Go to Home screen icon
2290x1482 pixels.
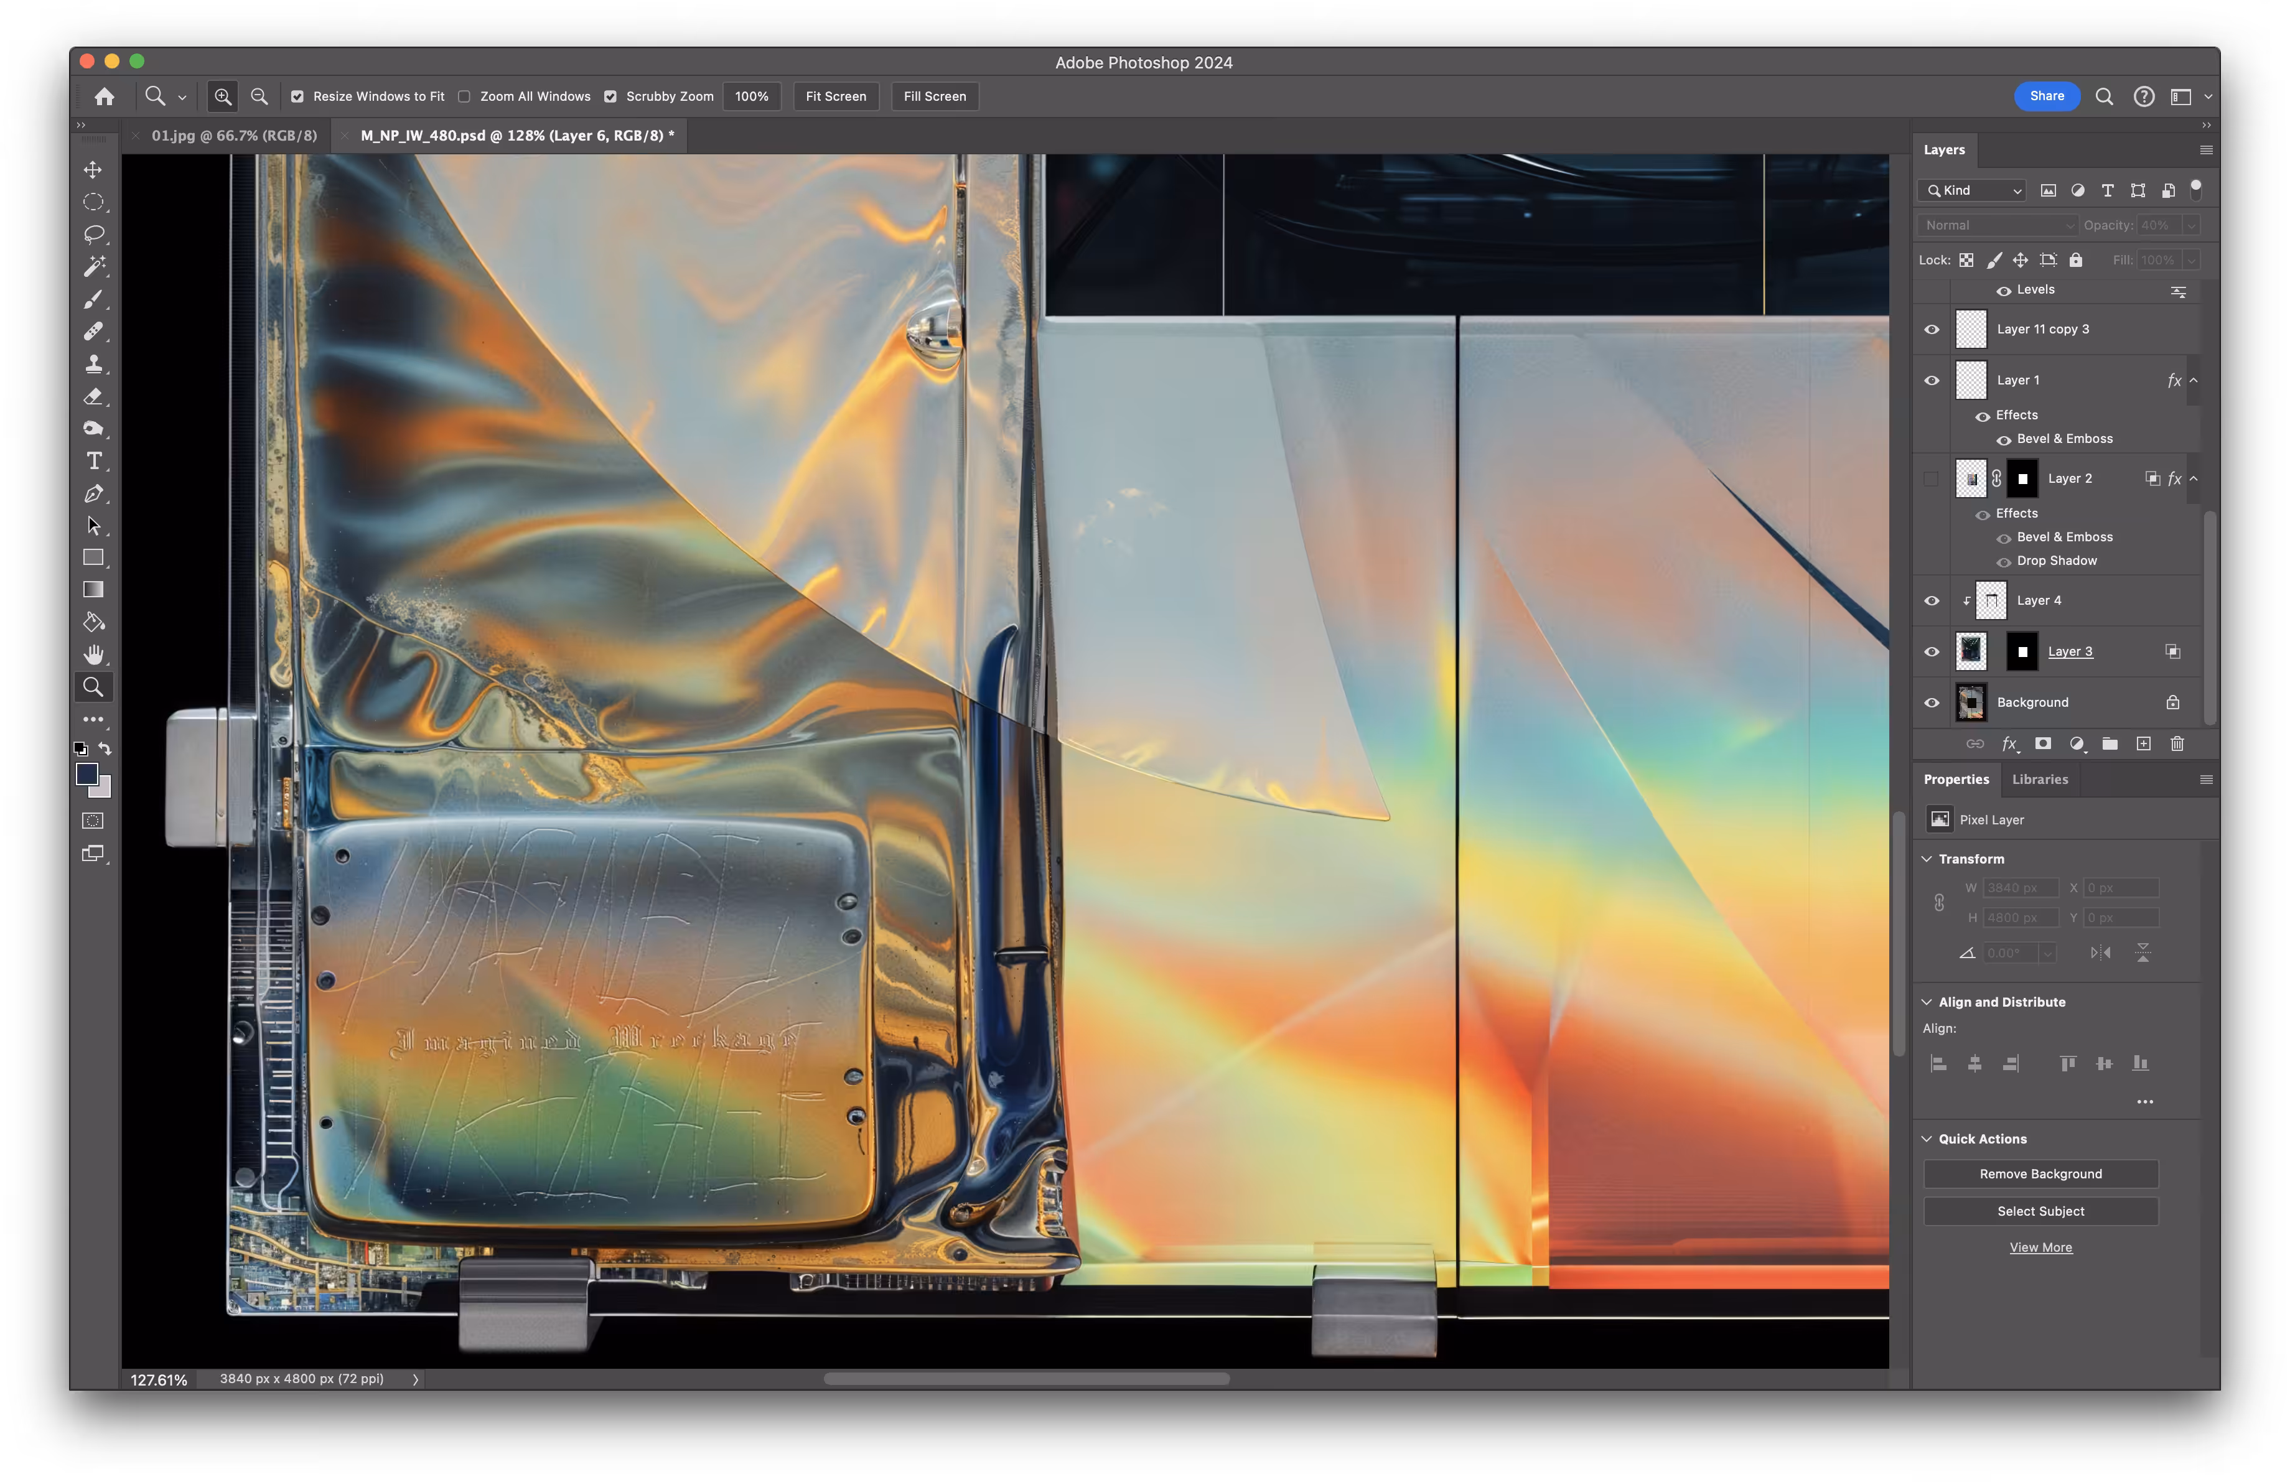coord(105,96)
